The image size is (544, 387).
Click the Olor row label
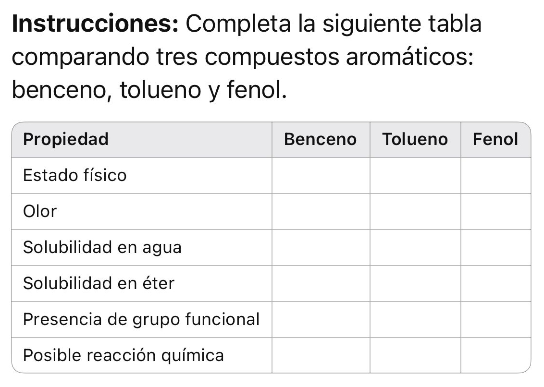[x=39, y=211]
